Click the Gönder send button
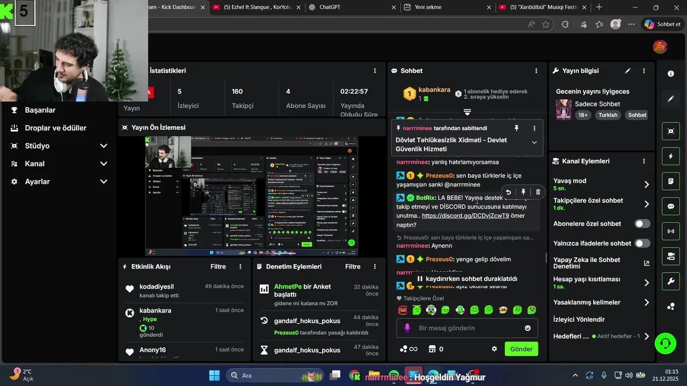Image resolution: width=687 pixels, height=386 pixels. point(521,349)
